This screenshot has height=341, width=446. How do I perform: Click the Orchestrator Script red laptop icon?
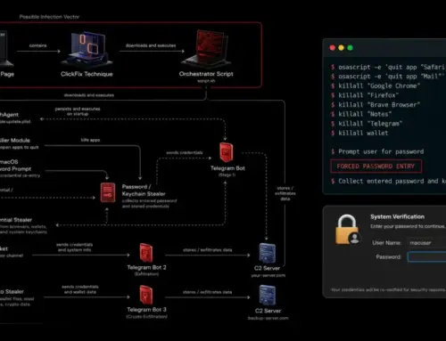(206, 49)
